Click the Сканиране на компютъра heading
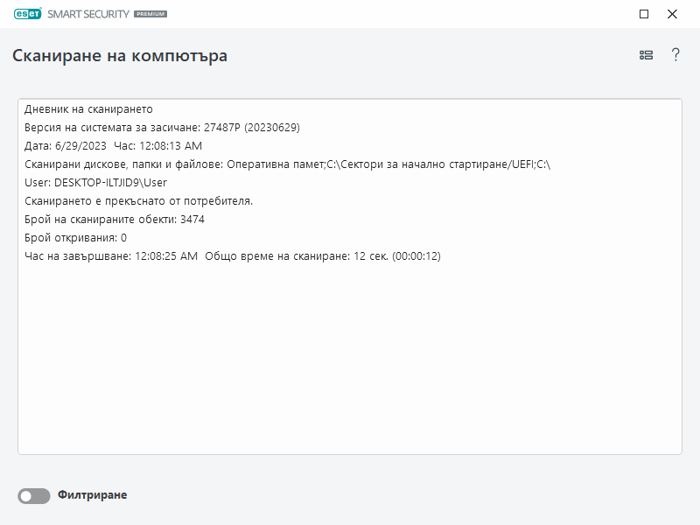 pos(120,56)
